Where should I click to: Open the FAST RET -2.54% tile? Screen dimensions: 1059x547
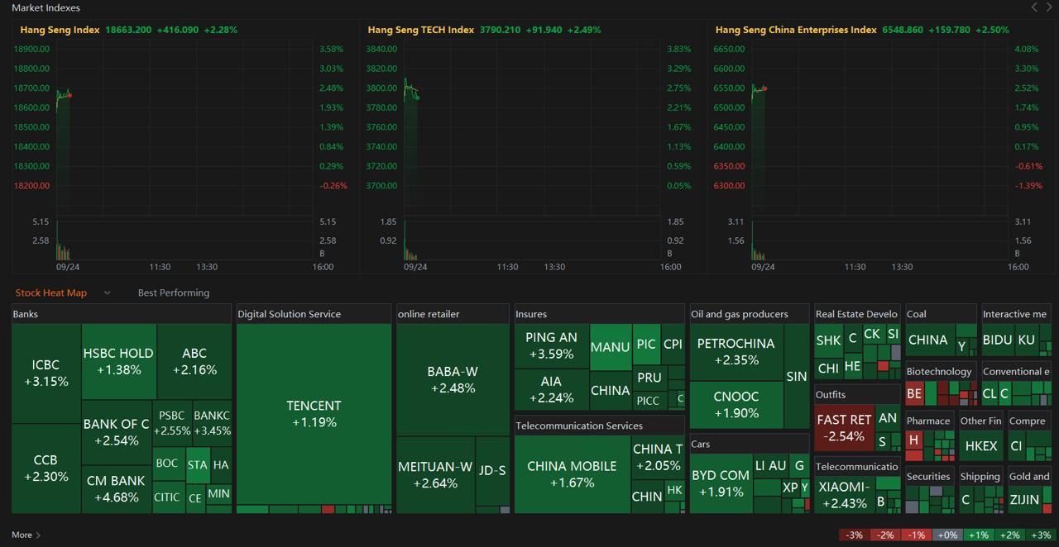844,427
